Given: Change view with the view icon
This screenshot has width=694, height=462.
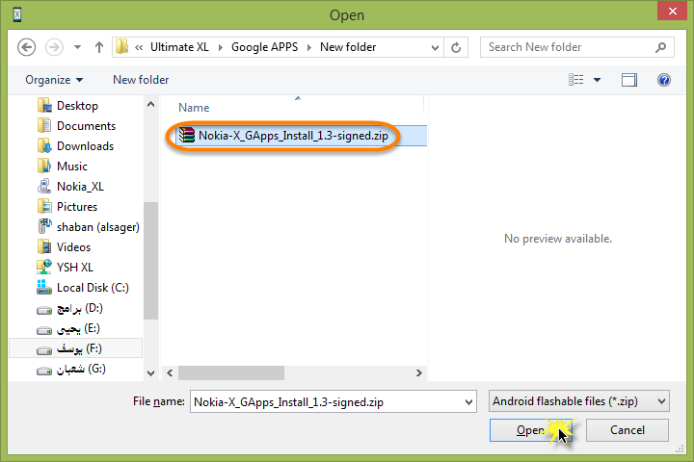Looking at the screenshot, I should click(575, 80).
